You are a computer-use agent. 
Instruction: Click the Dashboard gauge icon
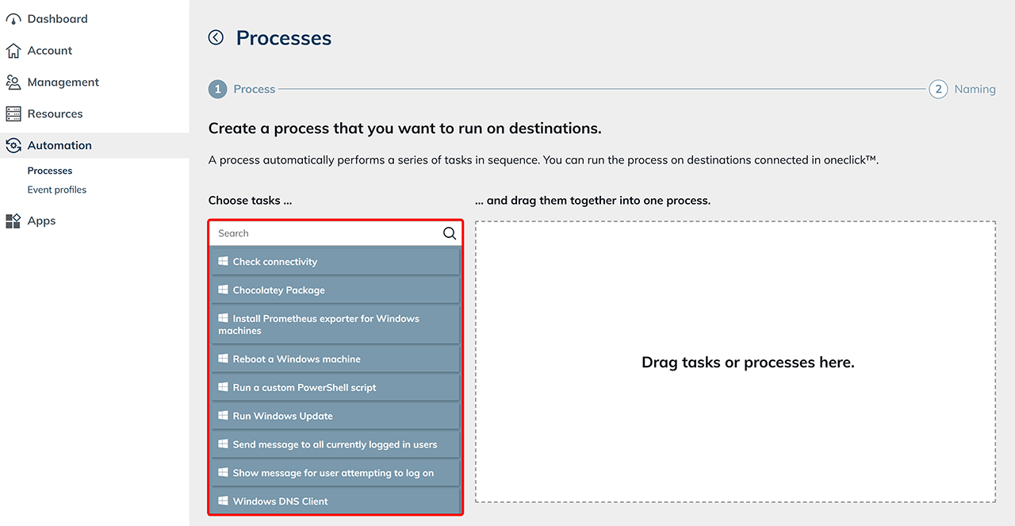coord(13,19)
